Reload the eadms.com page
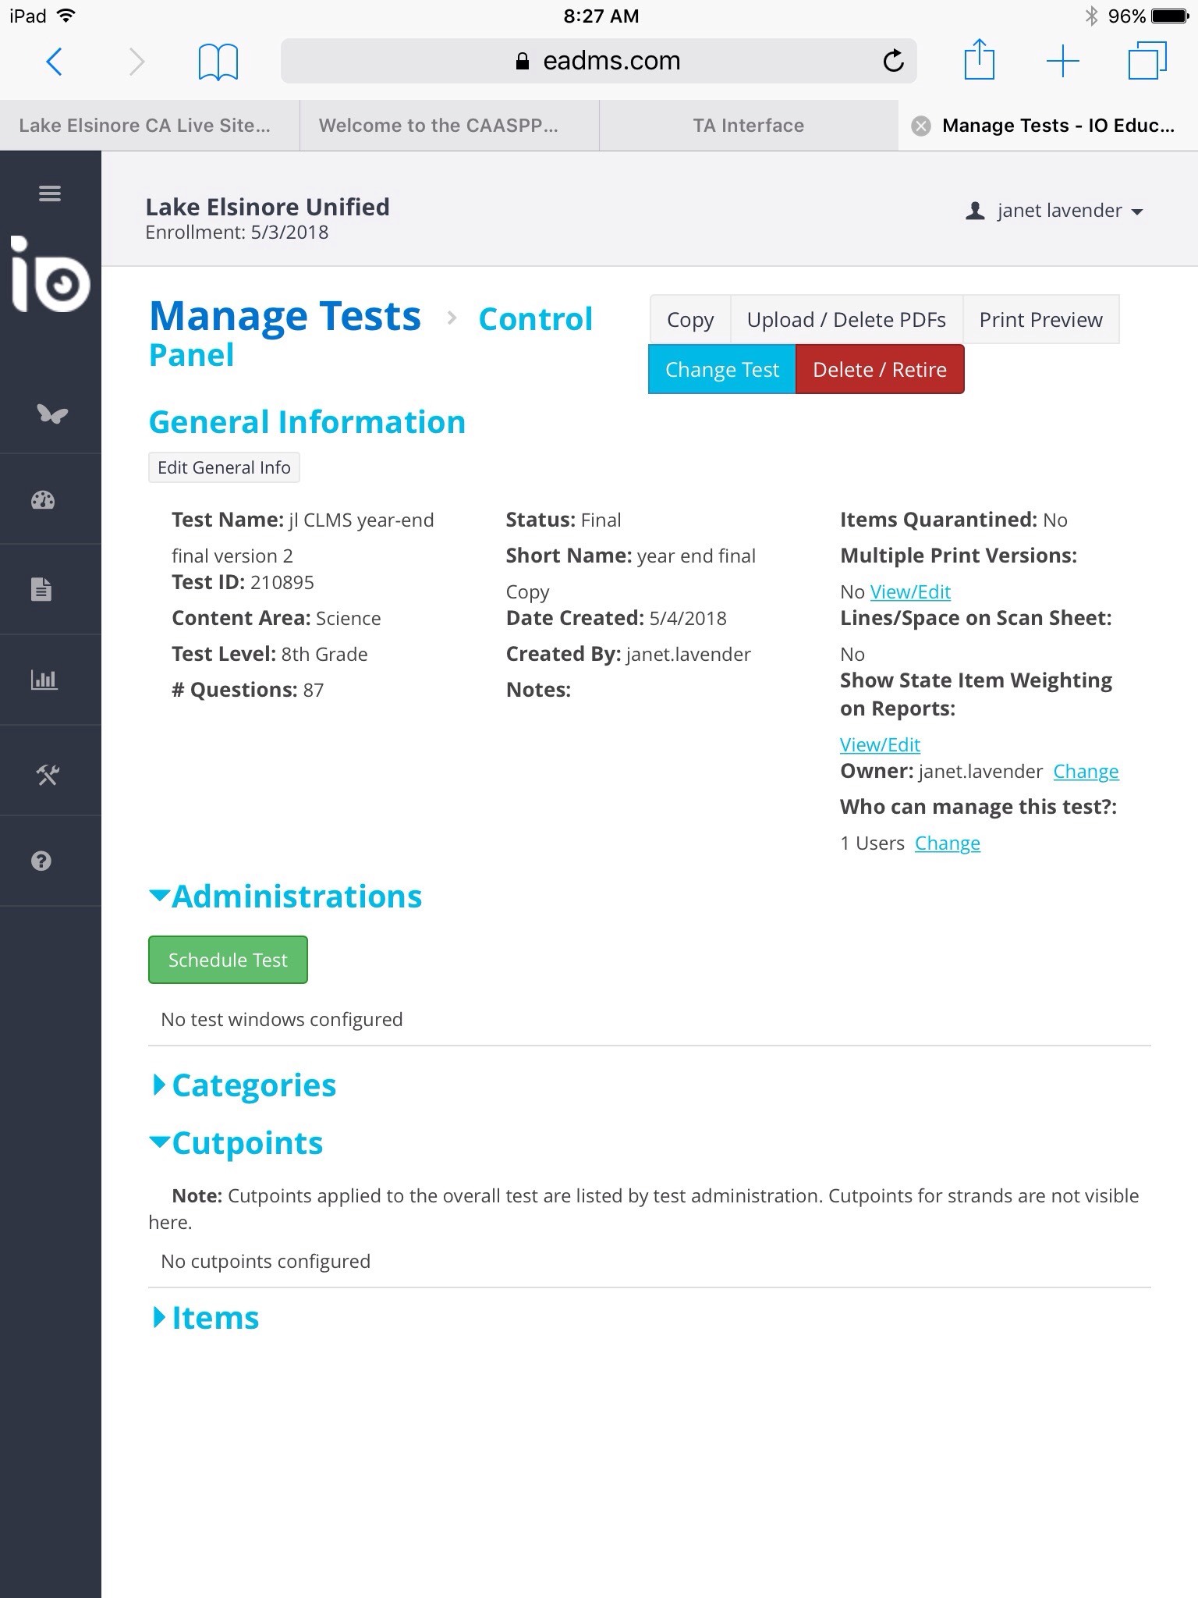Image resolution: width=1198 pixels, height=1598 pixels. (893, 61)
